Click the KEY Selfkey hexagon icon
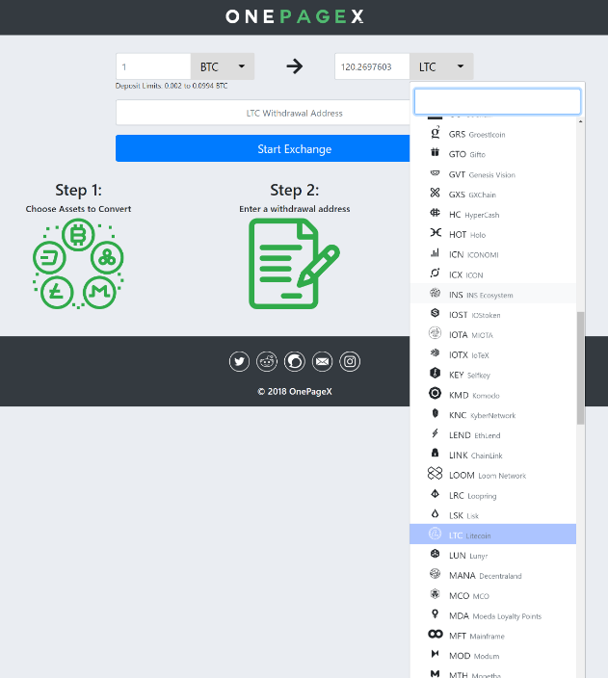The height and width of the screenshot is (678, 608). click(x=435, y=373)
